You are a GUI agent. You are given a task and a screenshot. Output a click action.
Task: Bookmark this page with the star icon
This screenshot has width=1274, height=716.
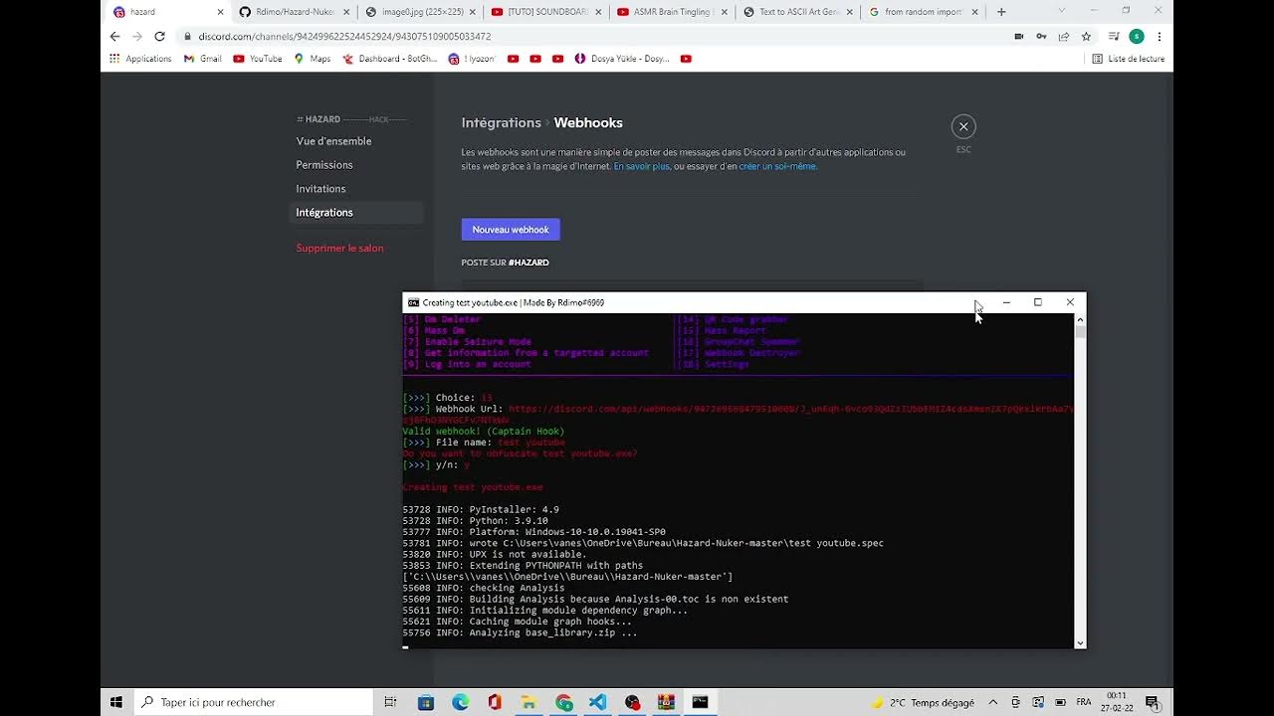[1086, 36]
